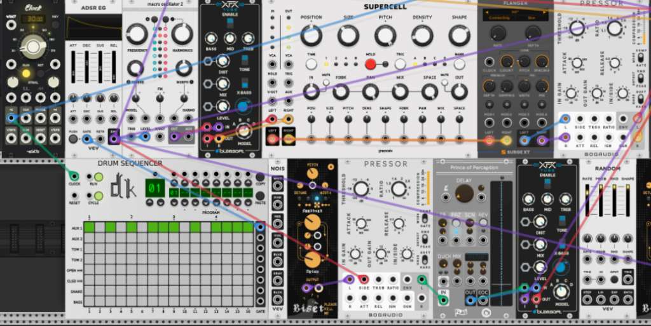
Task: Select next Flanger preset with right arrow
Action: 546,13
